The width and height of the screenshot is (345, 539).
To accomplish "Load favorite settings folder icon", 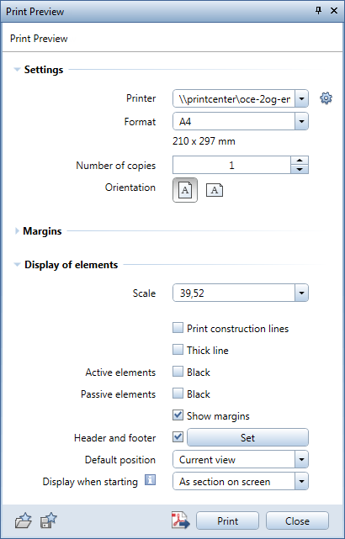I will click(23, 521).
